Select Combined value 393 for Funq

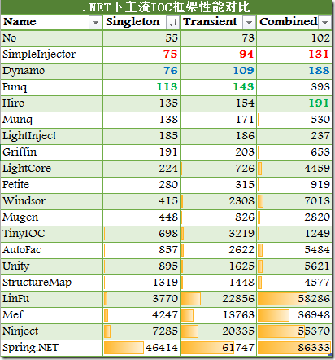[320, 87]
